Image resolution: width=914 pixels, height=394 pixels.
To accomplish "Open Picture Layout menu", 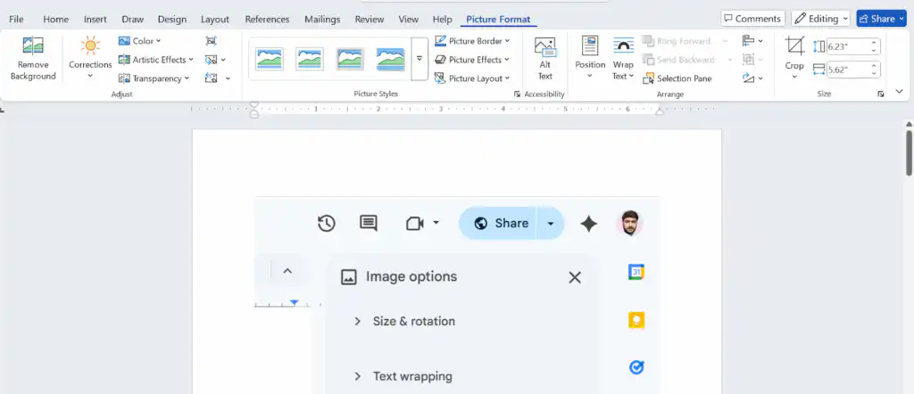I will [x=472, y=78].
